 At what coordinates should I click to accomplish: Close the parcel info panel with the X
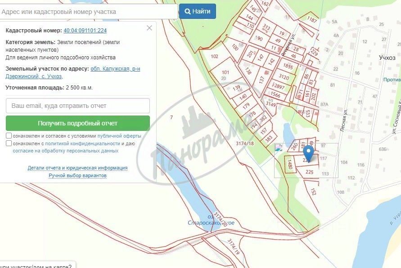149,28
